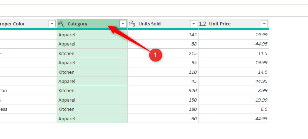Open the Units Sold column filter dropdown
This screenshot has height=139, width=308.
[x=194, y=24]
